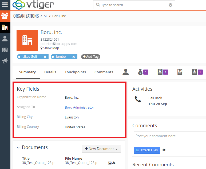
Task: Click the megaphone Campaigns sidebar icon
Action: (x=5, y=61)
